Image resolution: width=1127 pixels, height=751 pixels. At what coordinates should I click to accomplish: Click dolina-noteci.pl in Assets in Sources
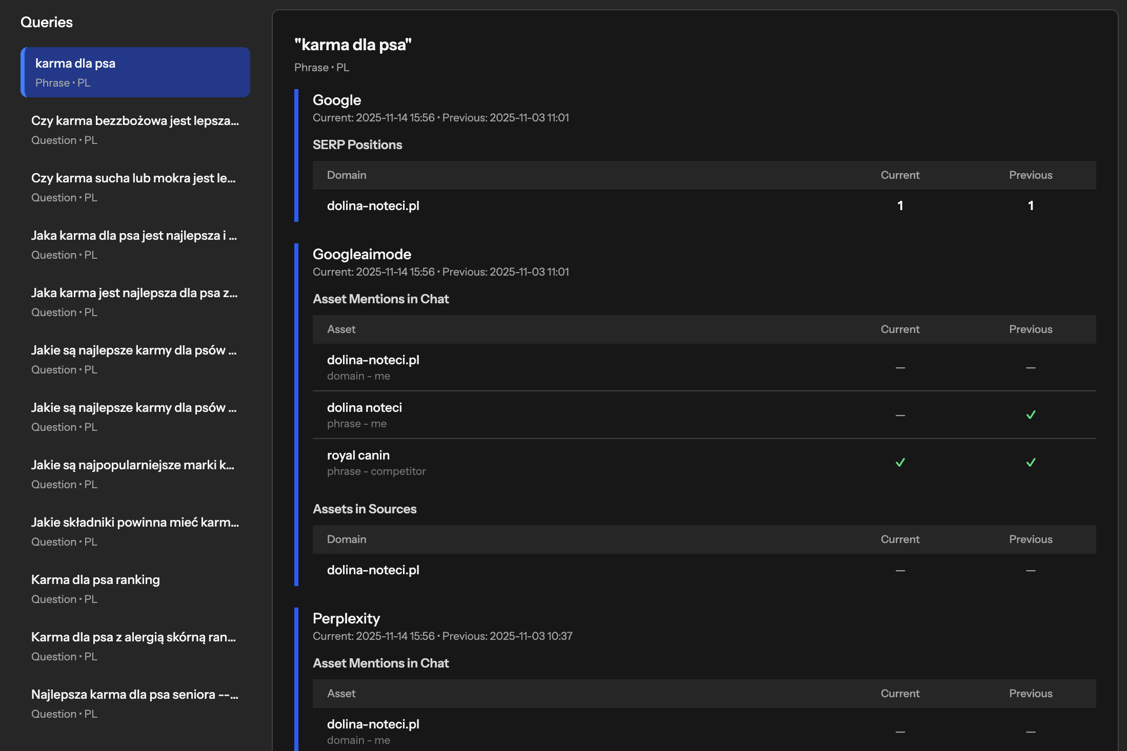(373, 570)
